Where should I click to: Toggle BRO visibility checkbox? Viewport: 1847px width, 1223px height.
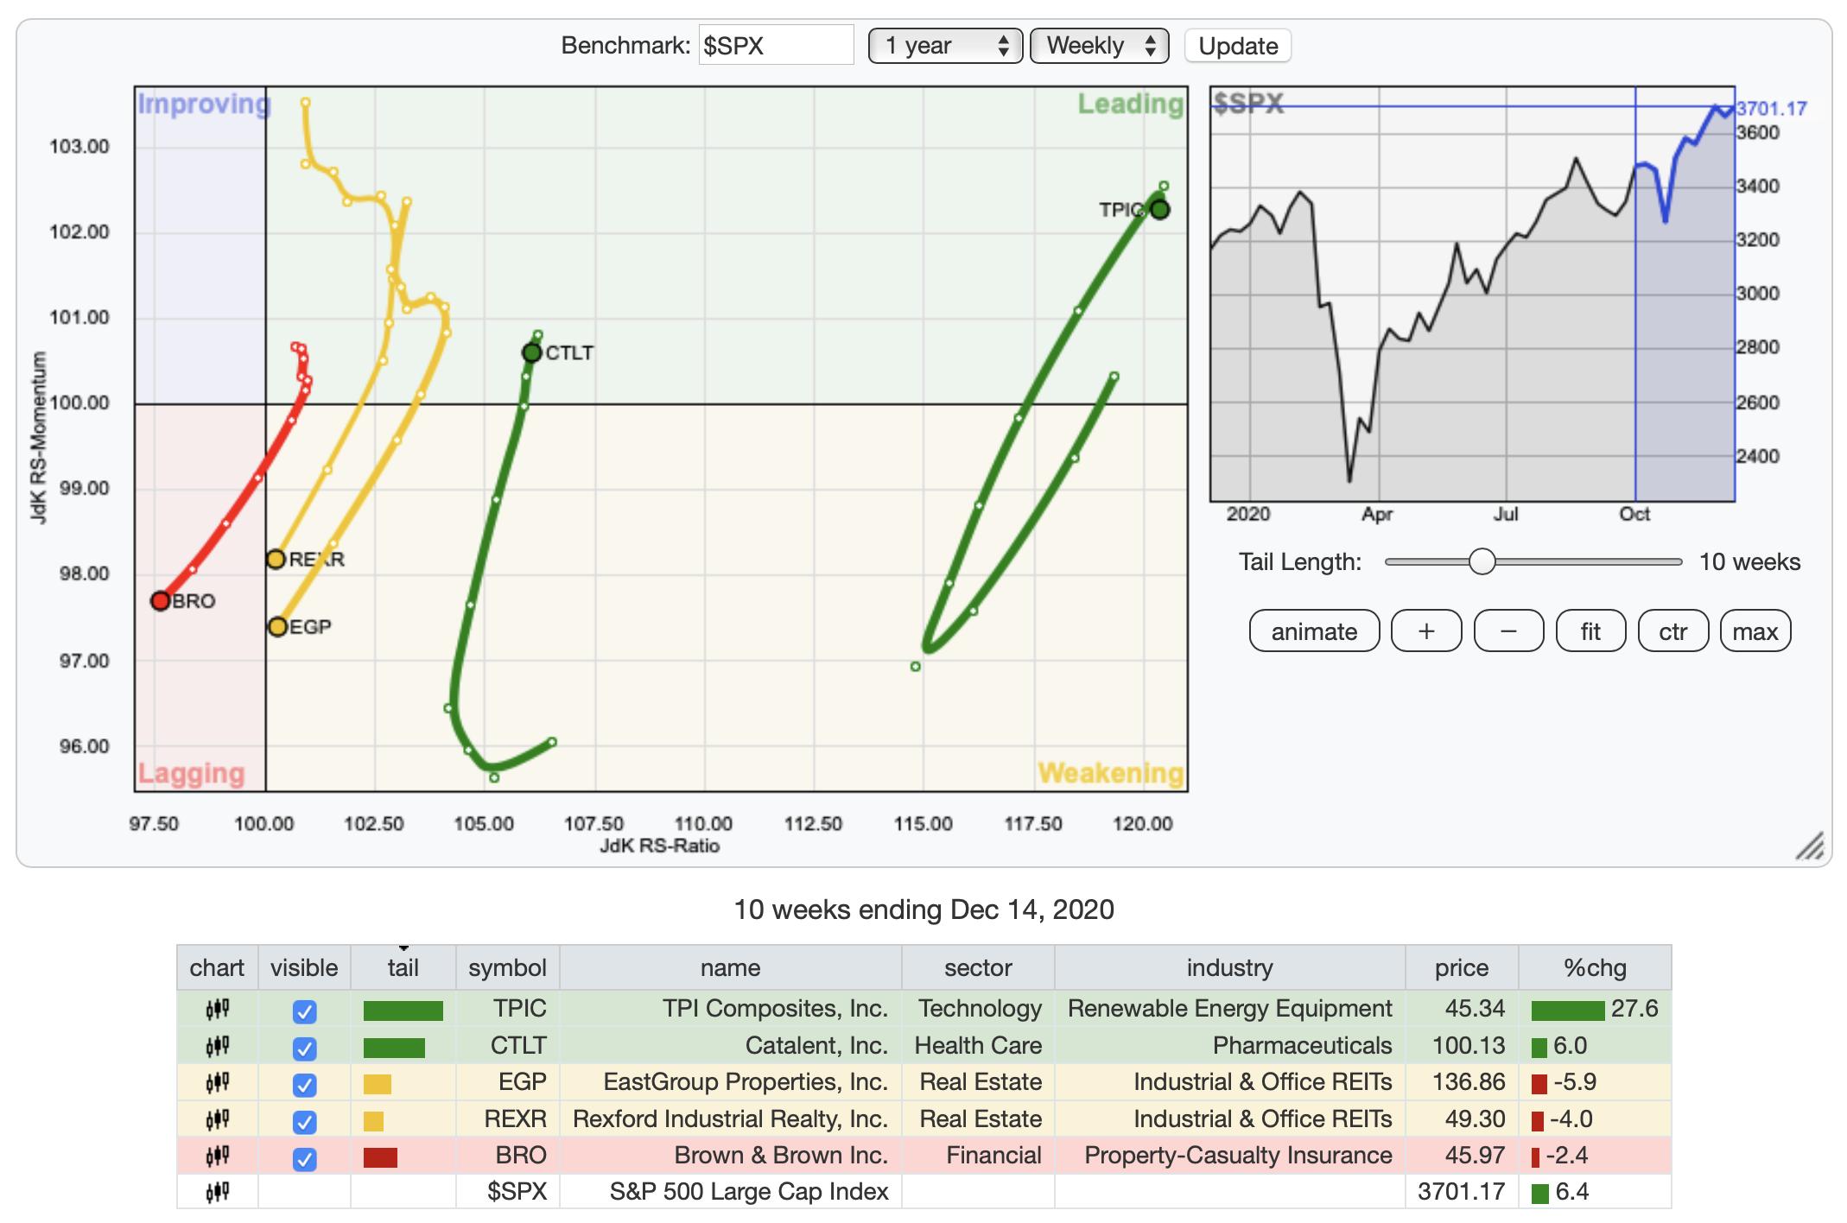click(304, 1158)
